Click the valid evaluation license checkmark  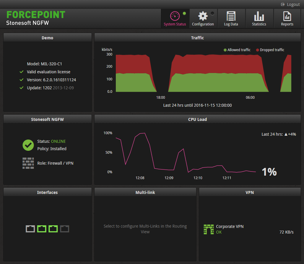coord(21,72)
